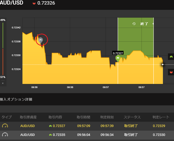174x141 pixels.
Task: Click the red down-arrow sell button
Action: point(171,72)
